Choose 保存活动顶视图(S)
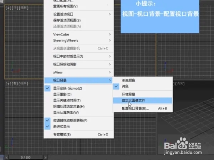Screen dimensions: 214x160 pos(78,20)
